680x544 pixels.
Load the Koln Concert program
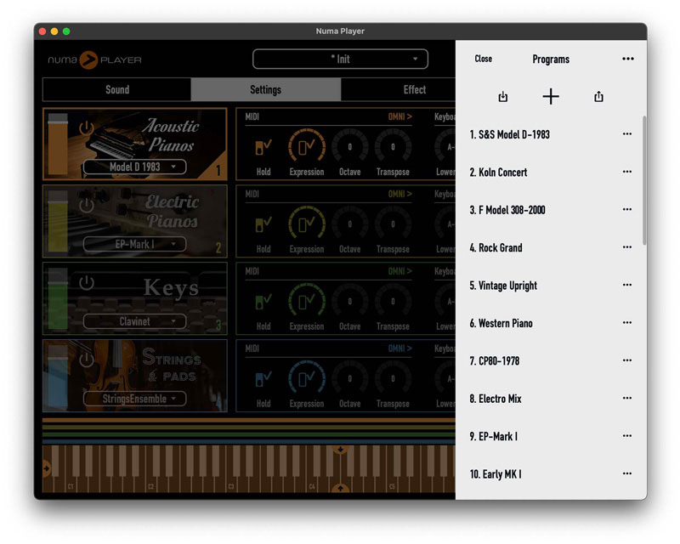(x=498, y=173)
